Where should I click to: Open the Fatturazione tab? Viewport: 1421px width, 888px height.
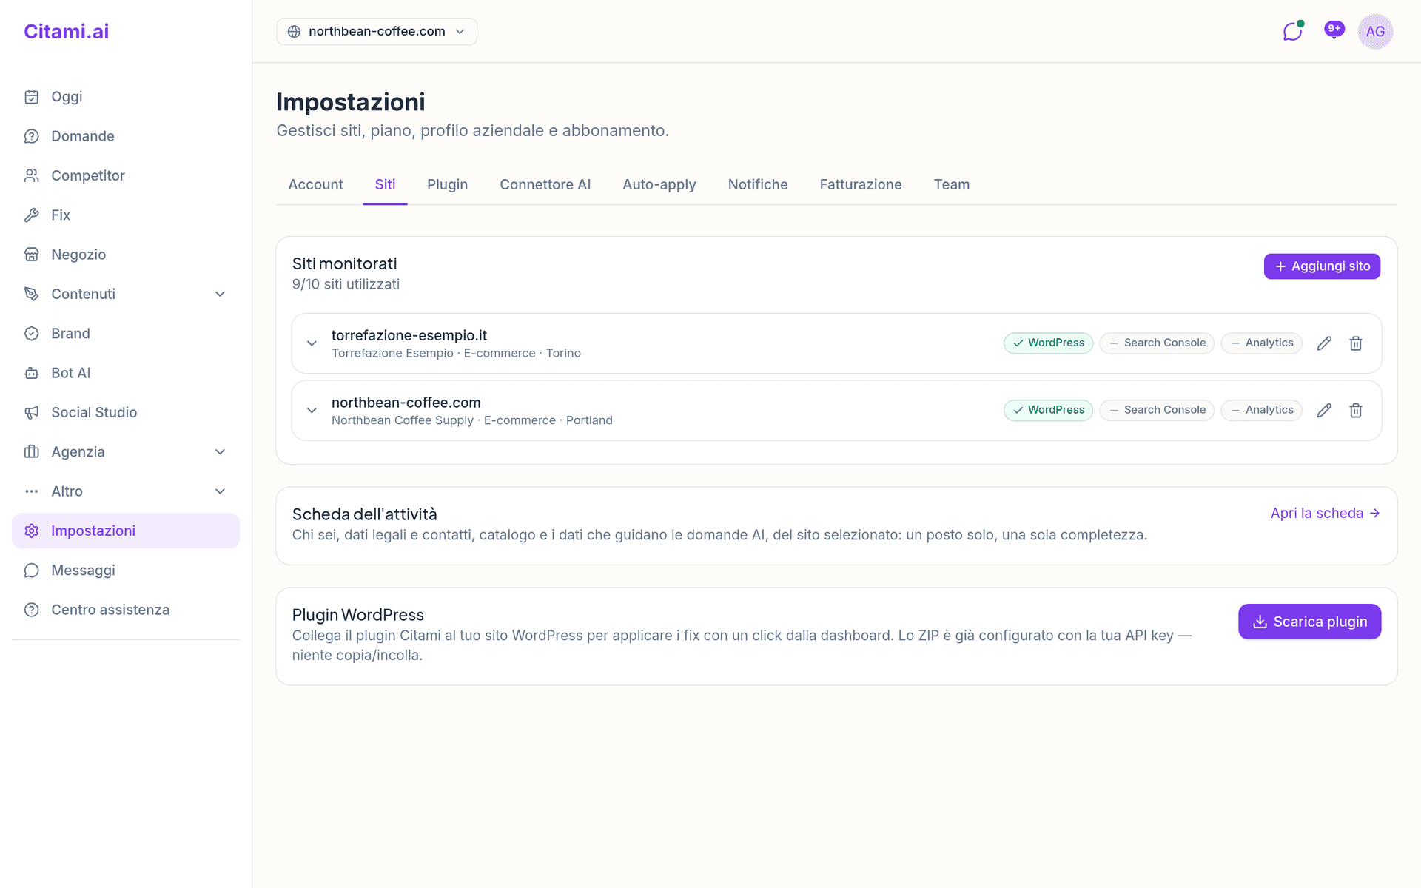861,185
